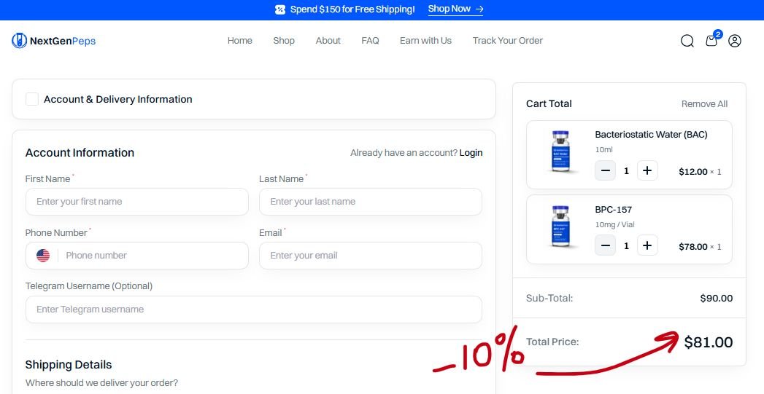Screen dimensions: 764x394
Task: Click Shop Now link in banner
Action: (455, 9)
